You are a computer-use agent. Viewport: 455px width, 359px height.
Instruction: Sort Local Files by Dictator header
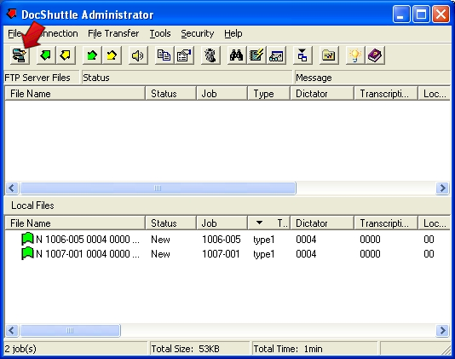pyautogui.click(x=322, y=223)
